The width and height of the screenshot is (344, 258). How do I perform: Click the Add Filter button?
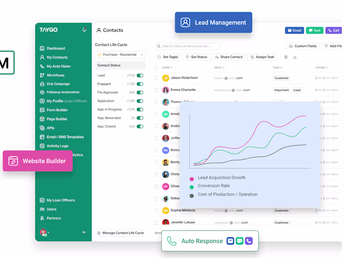[332, 46]
